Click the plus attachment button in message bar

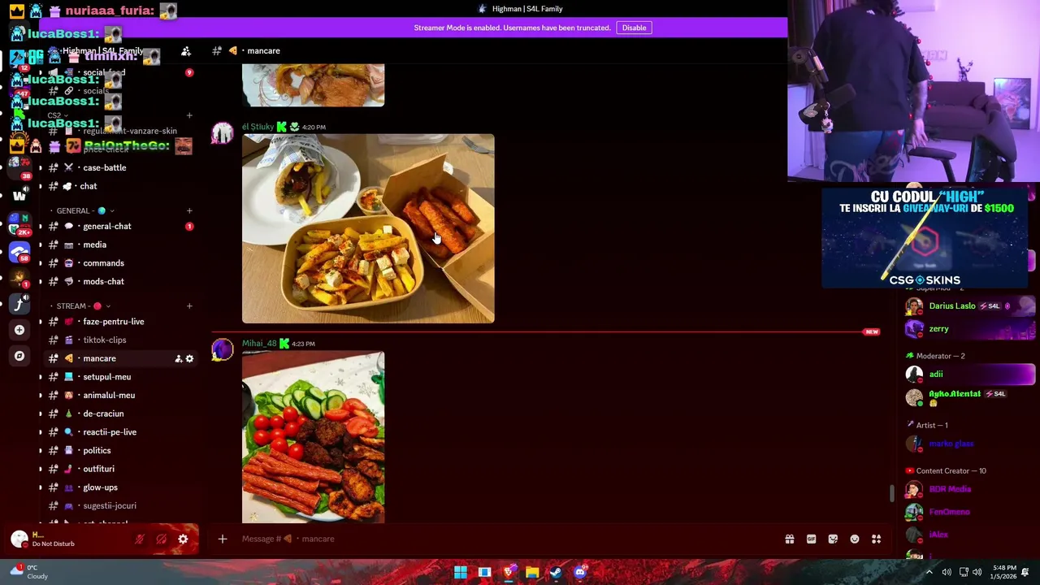(222, 539)
